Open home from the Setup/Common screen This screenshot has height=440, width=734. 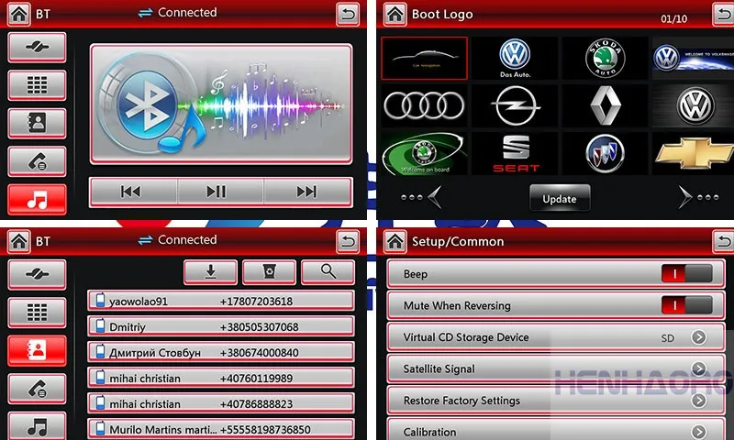395,242
